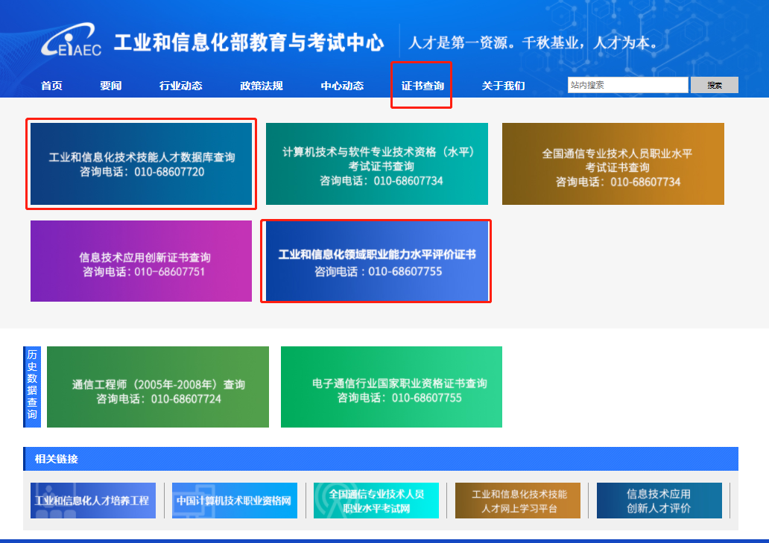The image size is (769, 543).
Task: Open the 证书查询 menu item
Action: pyautogui.click(x=421, y=85)
